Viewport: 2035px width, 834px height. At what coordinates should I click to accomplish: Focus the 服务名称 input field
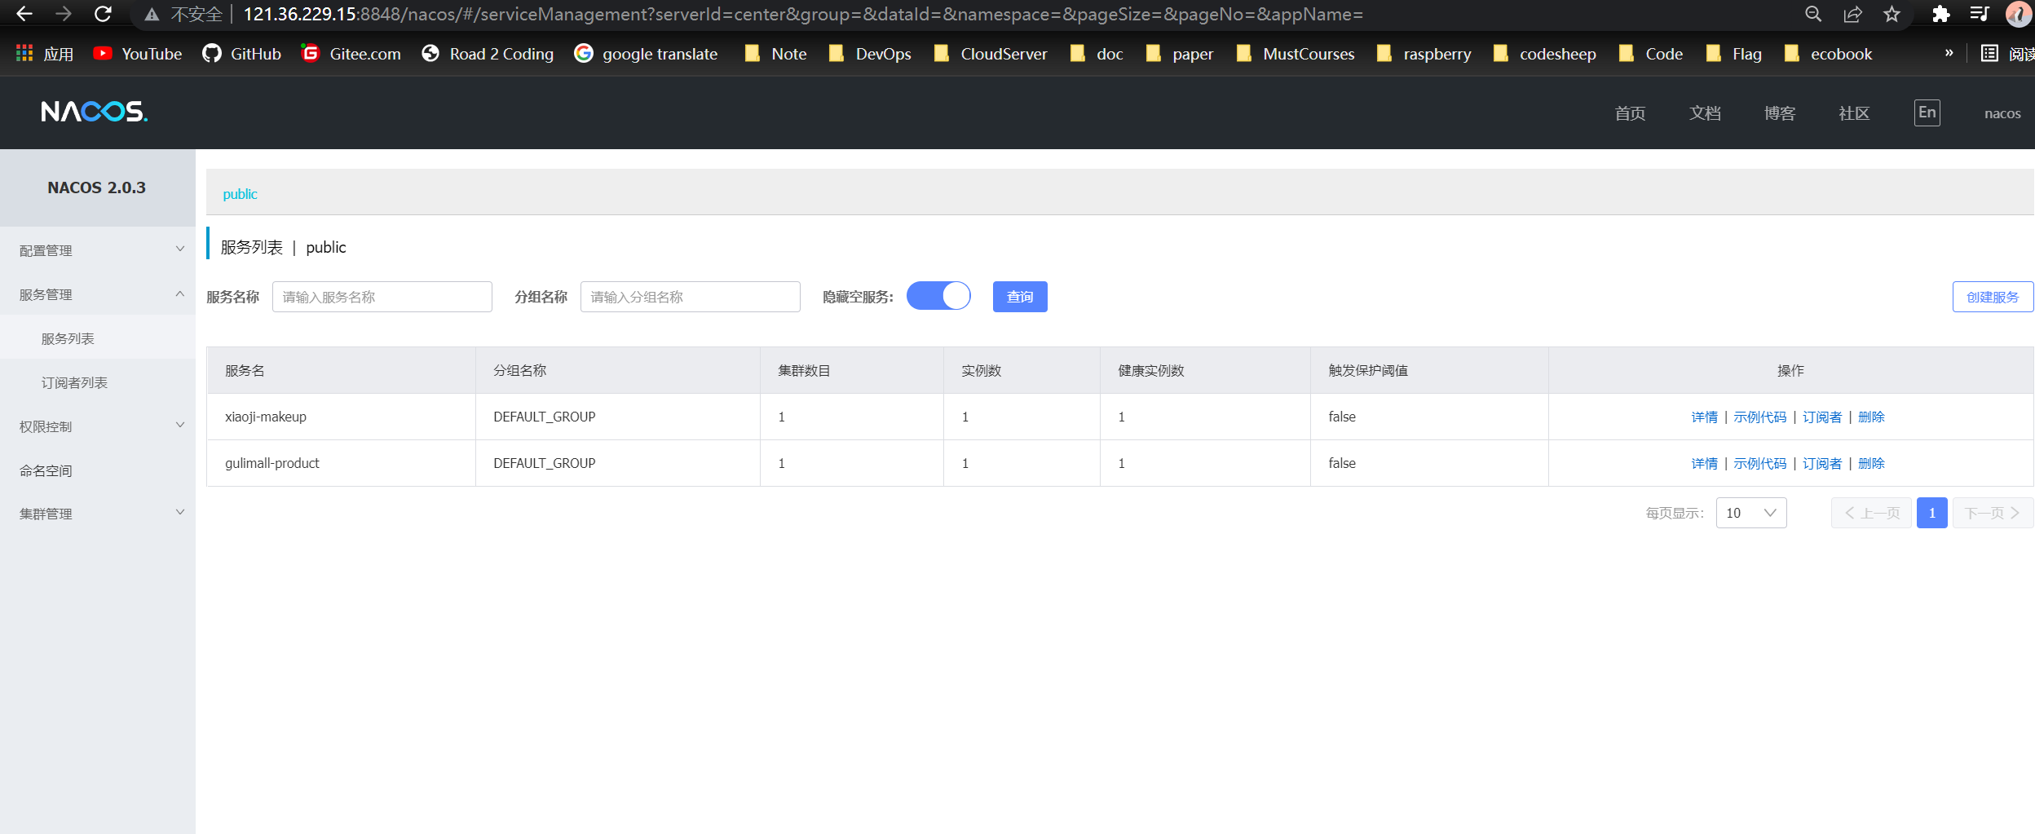(382, 297)
